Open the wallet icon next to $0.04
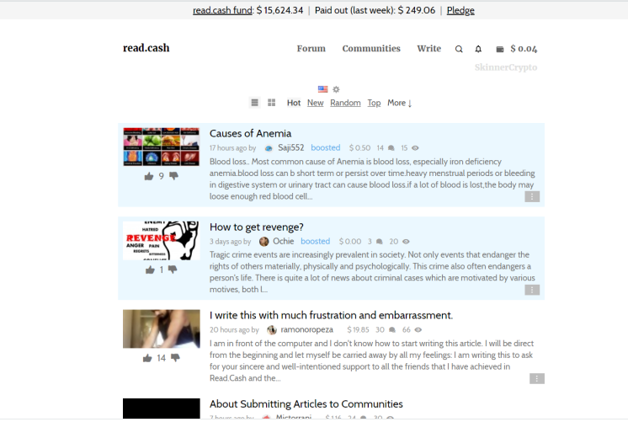 pyautogui.click(x=500, y=49)
